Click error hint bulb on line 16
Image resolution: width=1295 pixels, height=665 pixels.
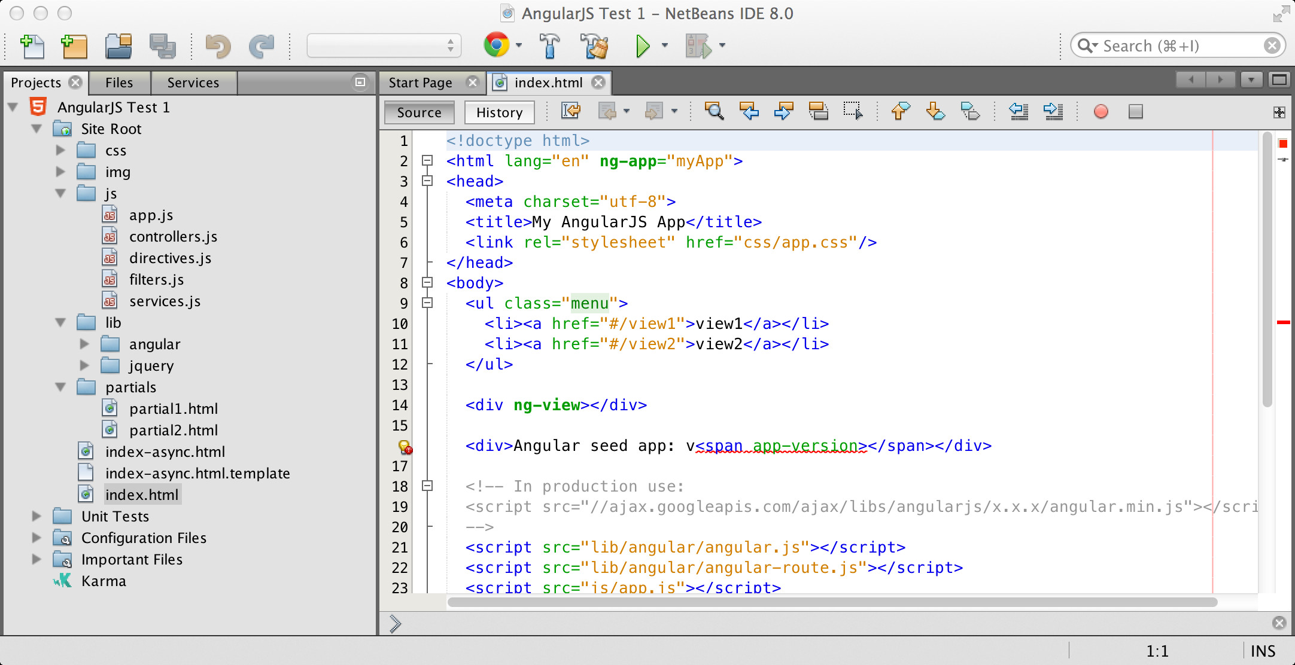(405, 447)
